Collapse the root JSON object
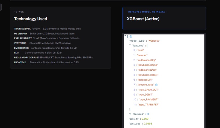 125,36
